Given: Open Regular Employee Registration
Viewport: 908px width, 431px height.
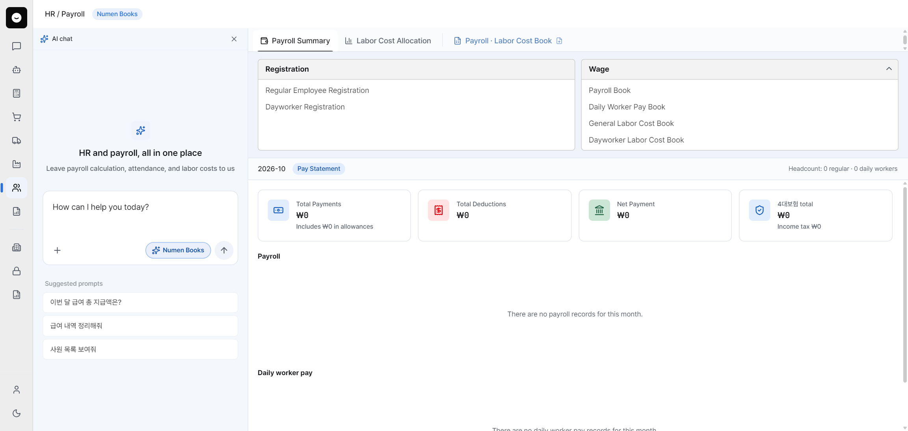Looking at the screenshot, I should click(x=317, y=90).
